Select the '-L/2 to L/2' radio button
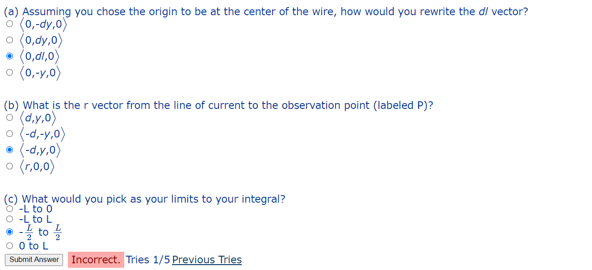 coord(9,232)
